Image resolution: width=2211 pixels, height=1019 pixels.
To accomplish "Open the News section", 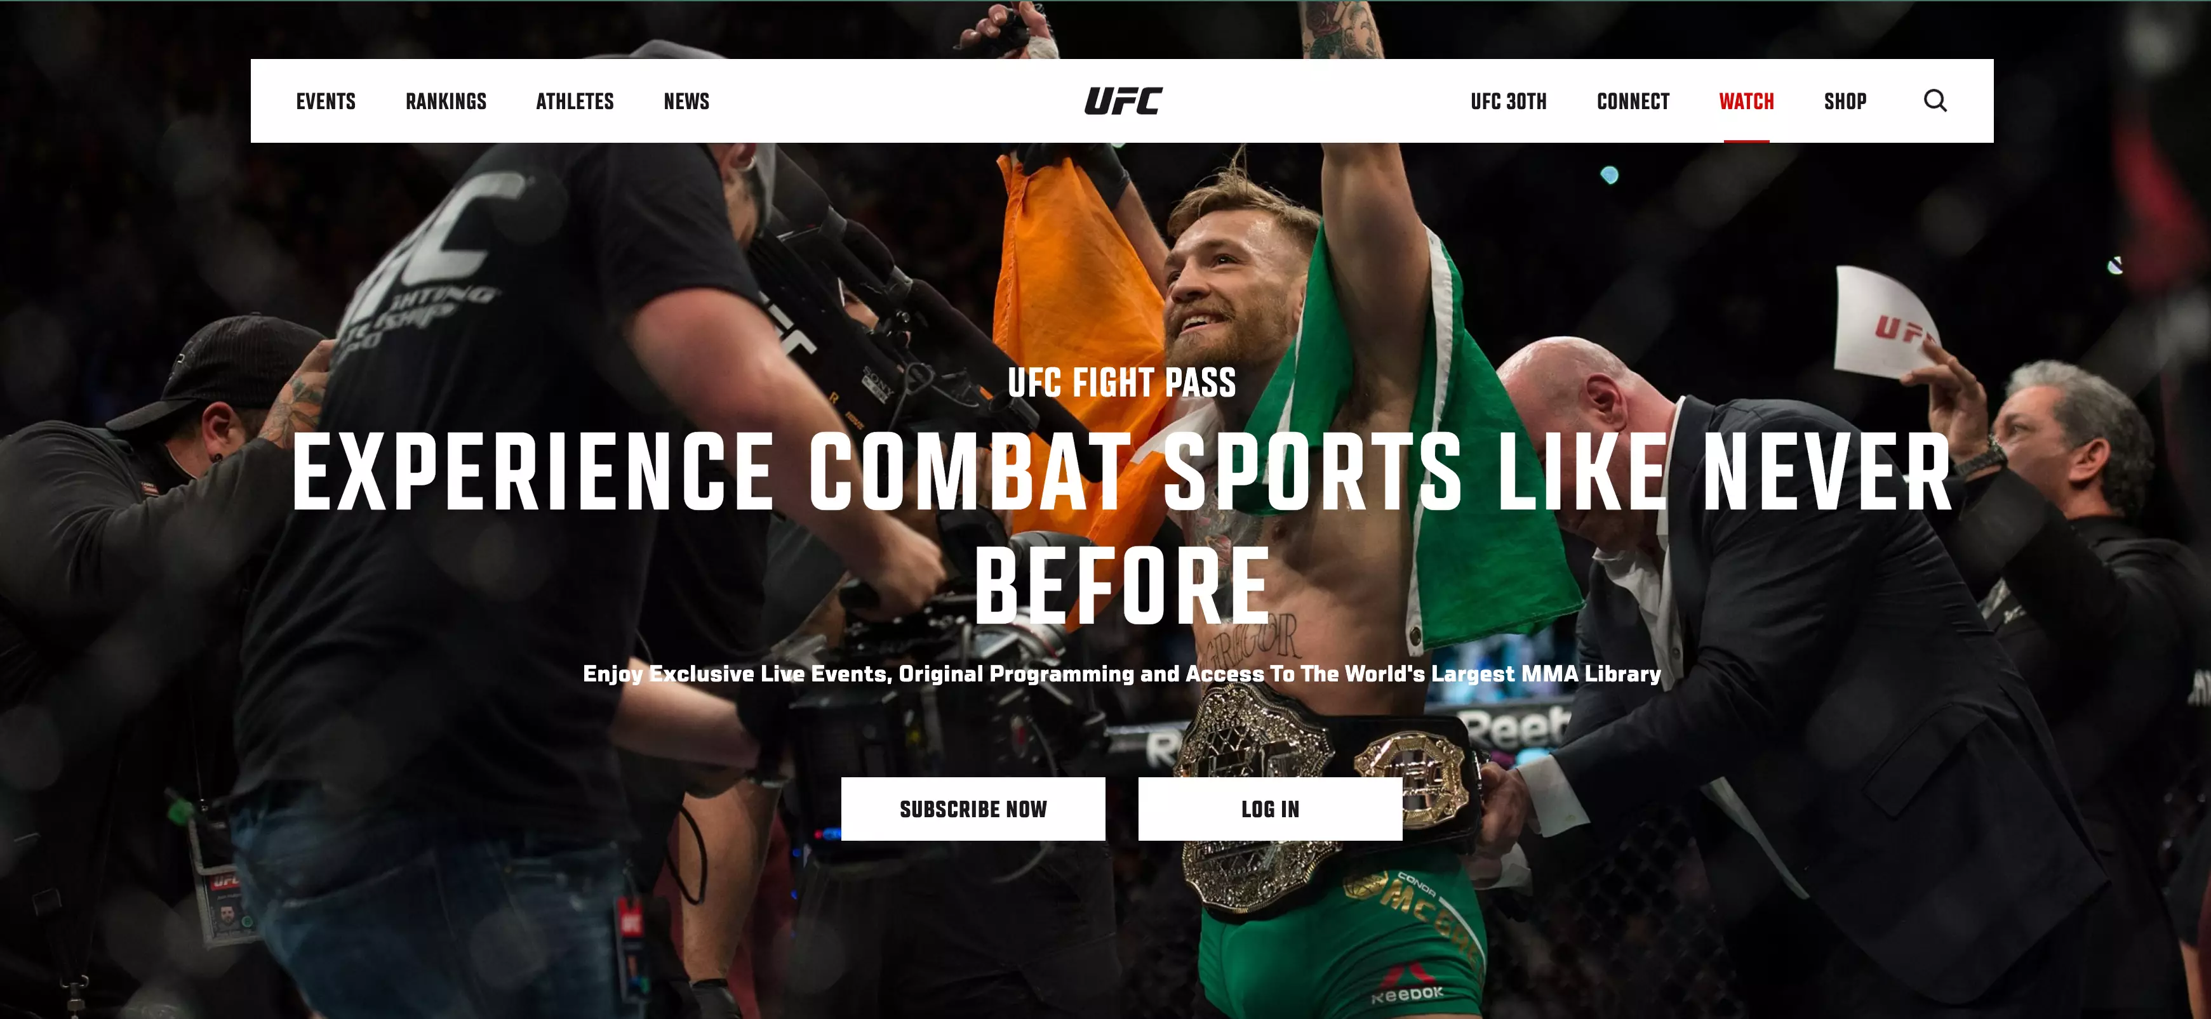I will (x=686, y=102).
